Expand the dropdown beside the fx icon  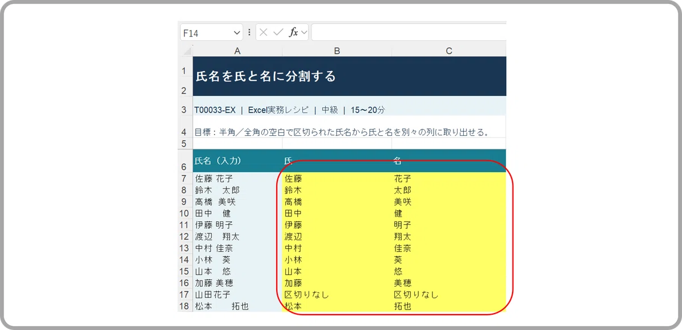click(x=304, y=32)
